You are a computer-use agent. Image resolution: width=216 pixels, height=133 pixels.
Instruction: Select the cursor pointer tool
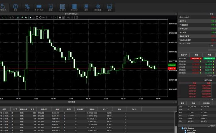(x=30, y=18)
